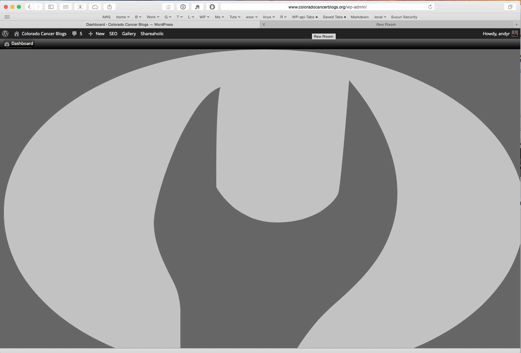Screen dimensions: 521x353
Task: Open the SEO admin bar menu
Action: tap(113, 34)
